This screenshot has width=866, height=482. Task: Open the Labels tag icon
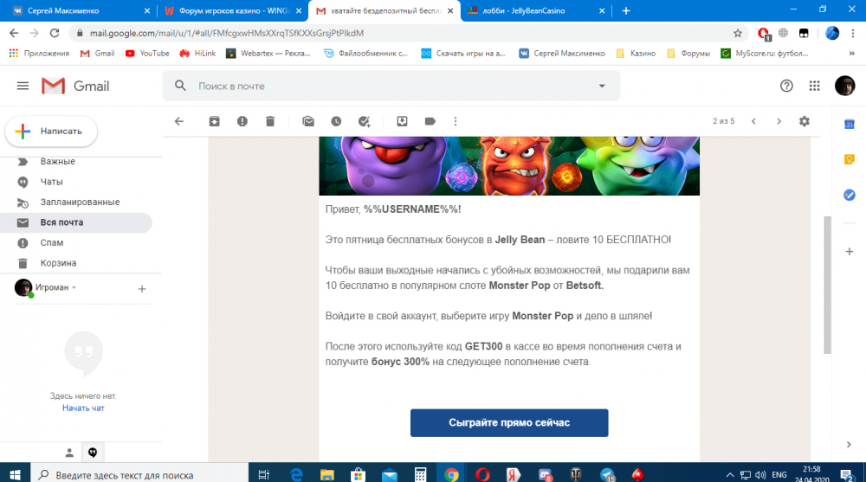430,121
